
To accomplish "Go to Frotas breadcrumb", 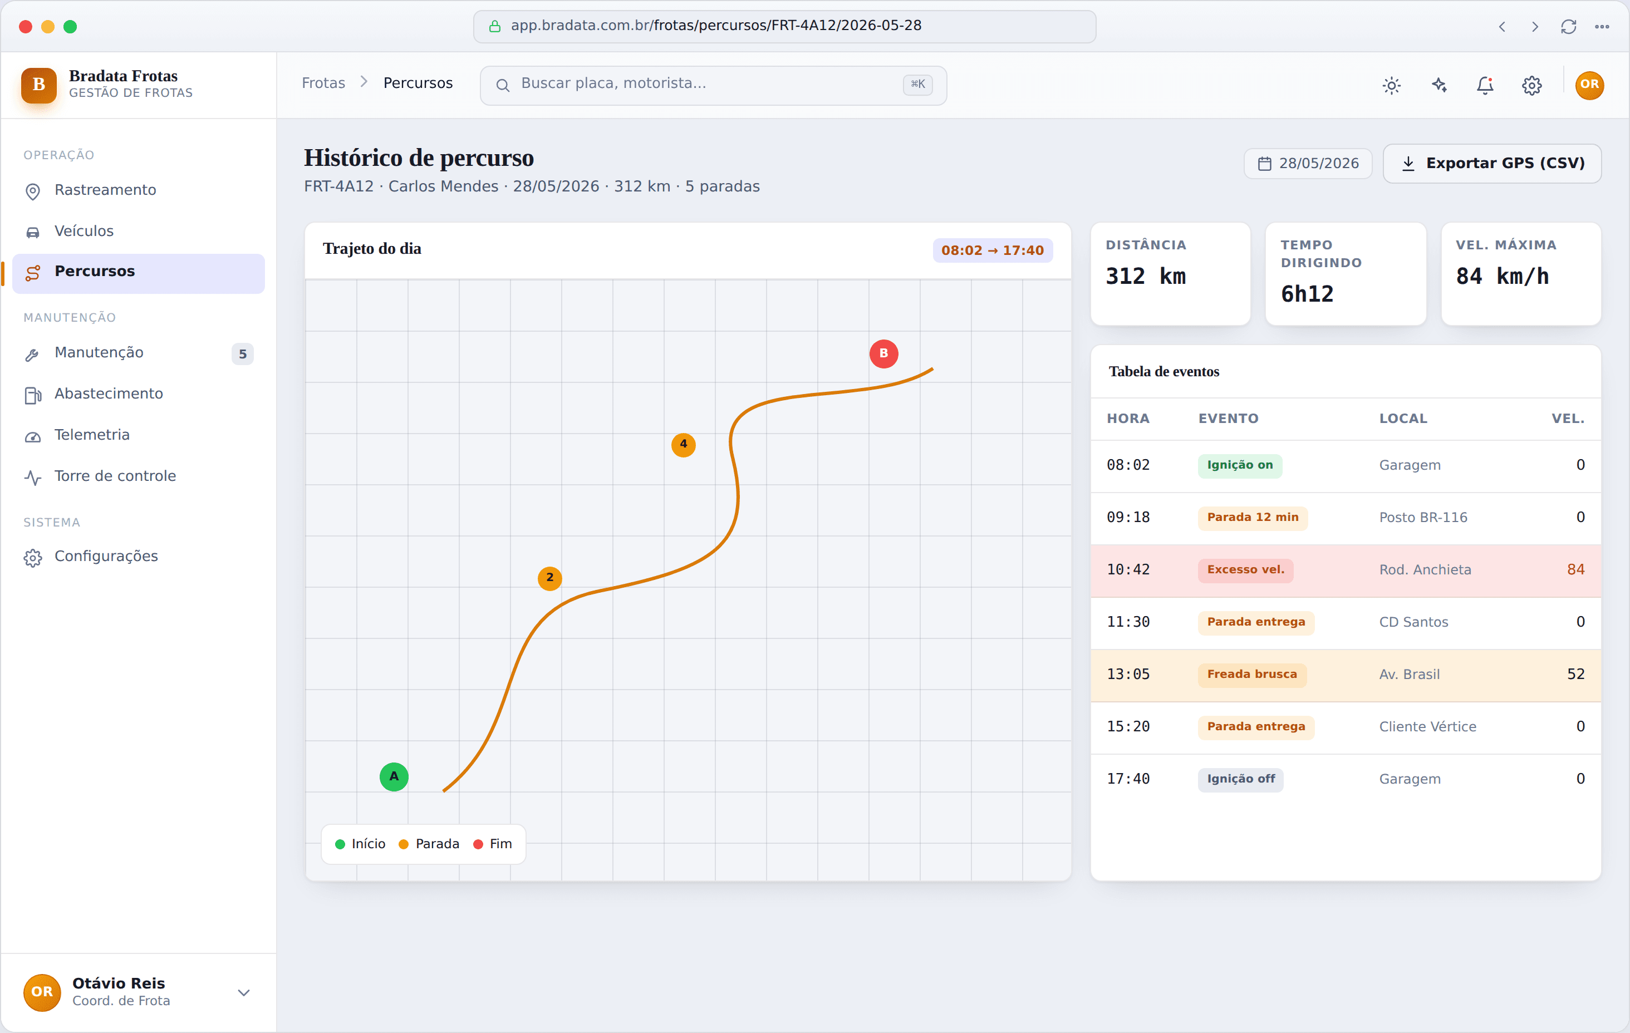I will pyautogui.click(x=323, y=83).
